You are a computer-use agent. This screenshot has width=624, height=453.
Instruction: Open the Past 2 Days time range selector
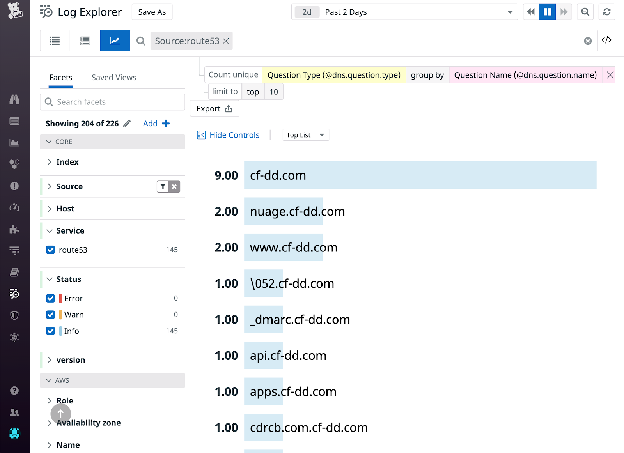click(404, 12)
